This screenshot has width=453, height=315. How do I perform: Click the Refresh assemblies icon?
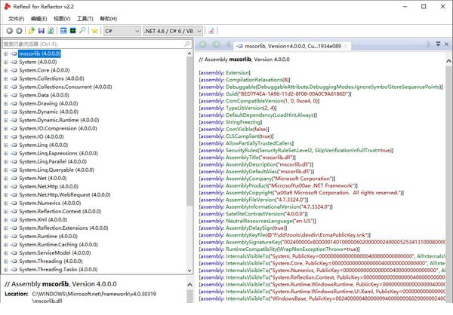[51, 31]
